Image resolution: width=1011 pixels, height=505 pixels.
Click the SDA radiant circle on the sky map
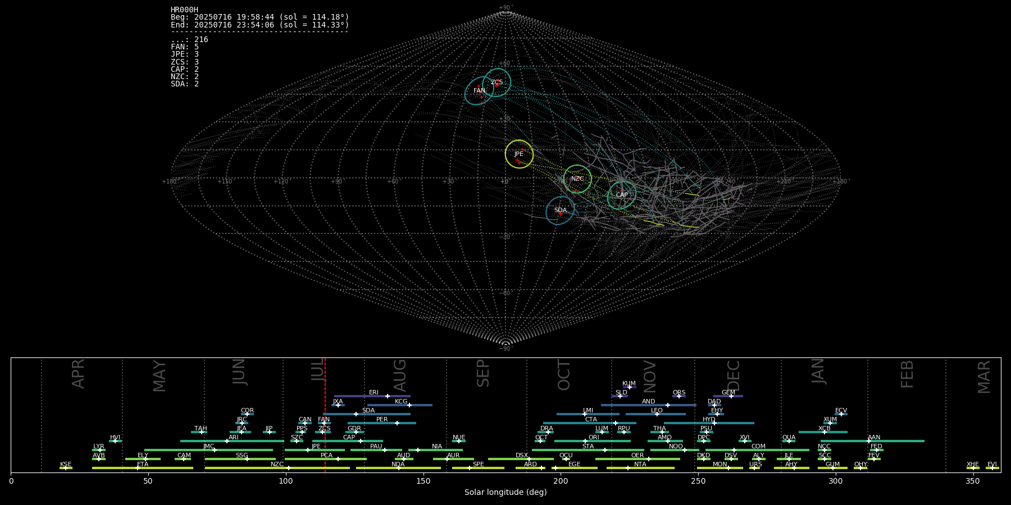point(560,210)
